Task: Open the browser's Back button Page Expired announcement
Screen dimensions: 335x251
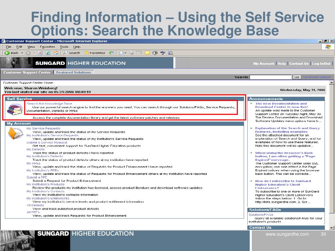Action: (285, 156)
